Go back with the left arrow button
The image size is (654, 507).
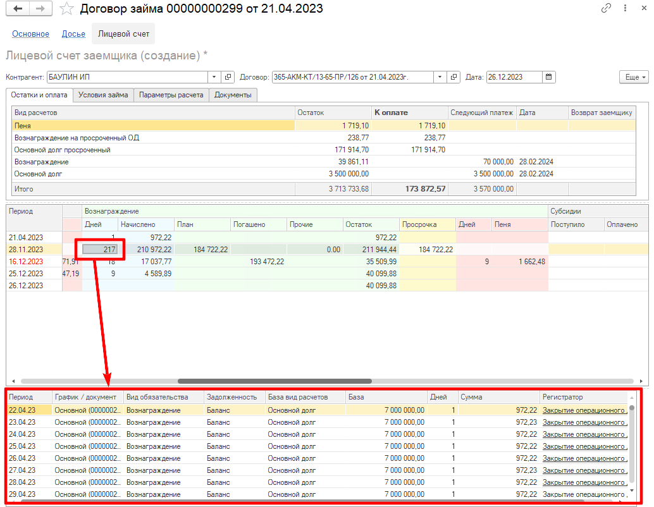(18, 8)
